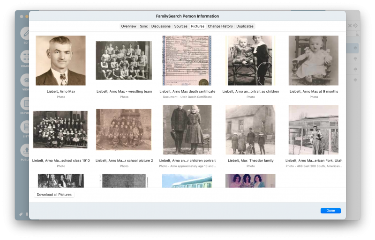This screenshot has width=375, height=240.
Task: Select the Discussions tab
Action: tap(161, 26)
